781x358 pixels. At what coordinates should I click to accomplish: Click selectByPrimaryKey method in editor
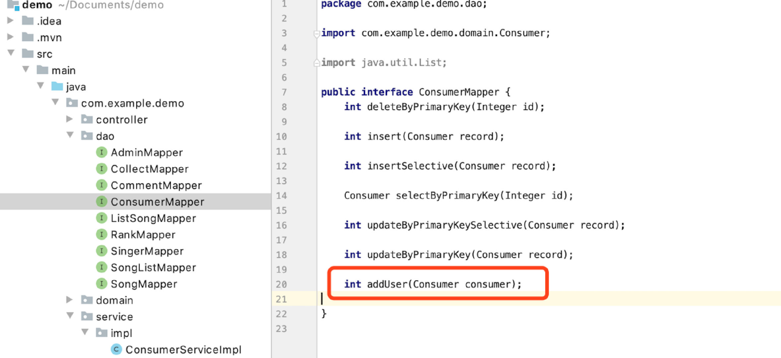447,195
